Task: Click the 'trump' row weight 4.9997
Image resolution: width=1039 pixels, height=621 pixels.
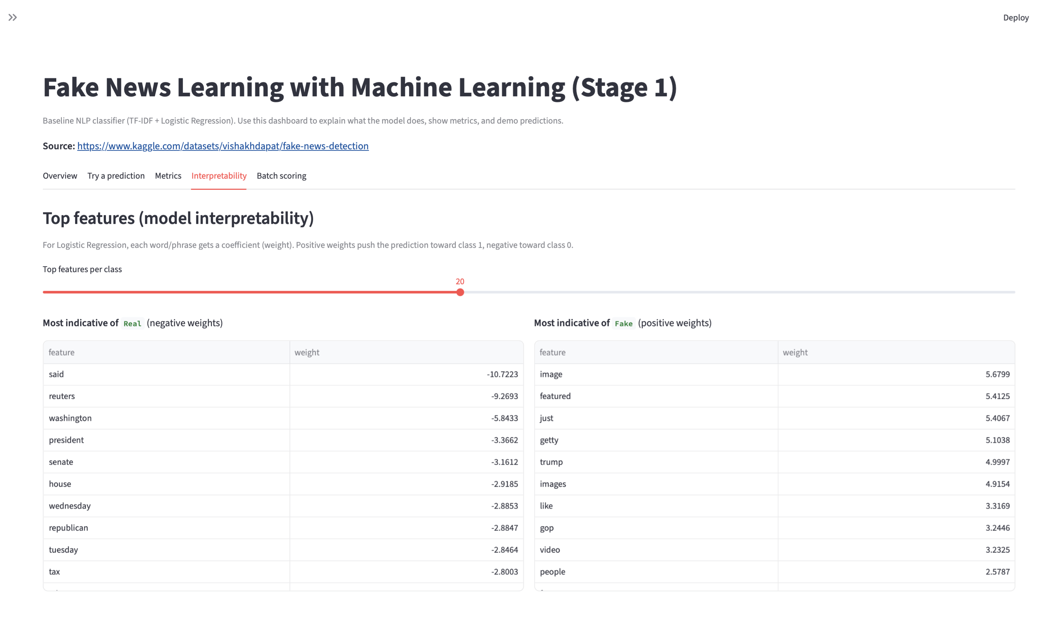Action: pos(896,462)
